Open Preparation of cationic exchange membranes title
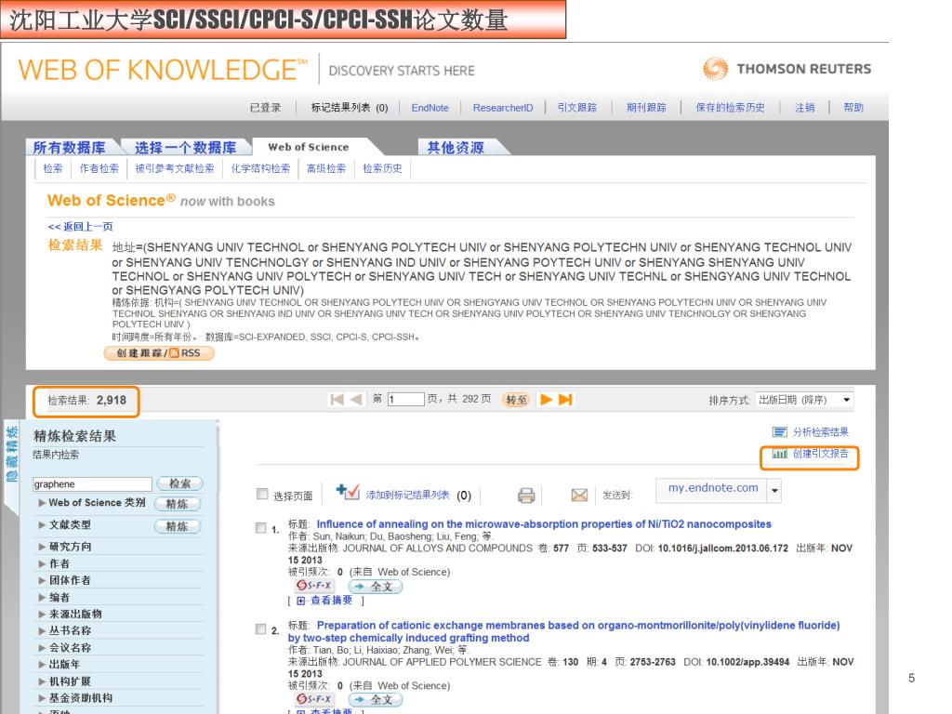 tap(564, 631)
